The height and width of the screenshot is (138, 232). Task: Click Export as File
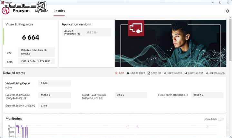(175, 73)
